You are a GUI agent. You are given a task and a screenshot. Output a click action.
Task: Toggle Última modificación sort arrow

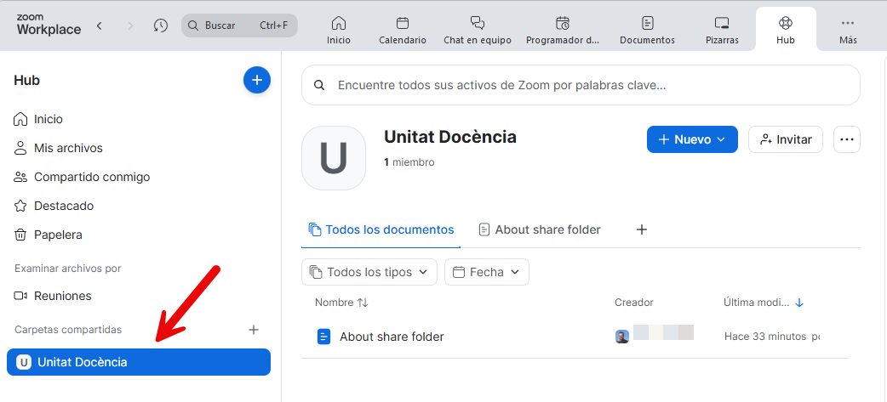pyautogui.click(x=799, y=303)
